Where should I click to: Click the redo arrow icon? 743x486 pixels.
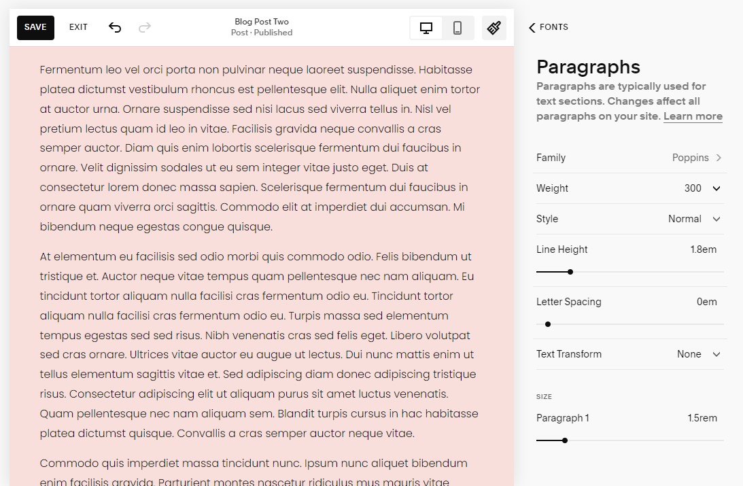(145, 27)
